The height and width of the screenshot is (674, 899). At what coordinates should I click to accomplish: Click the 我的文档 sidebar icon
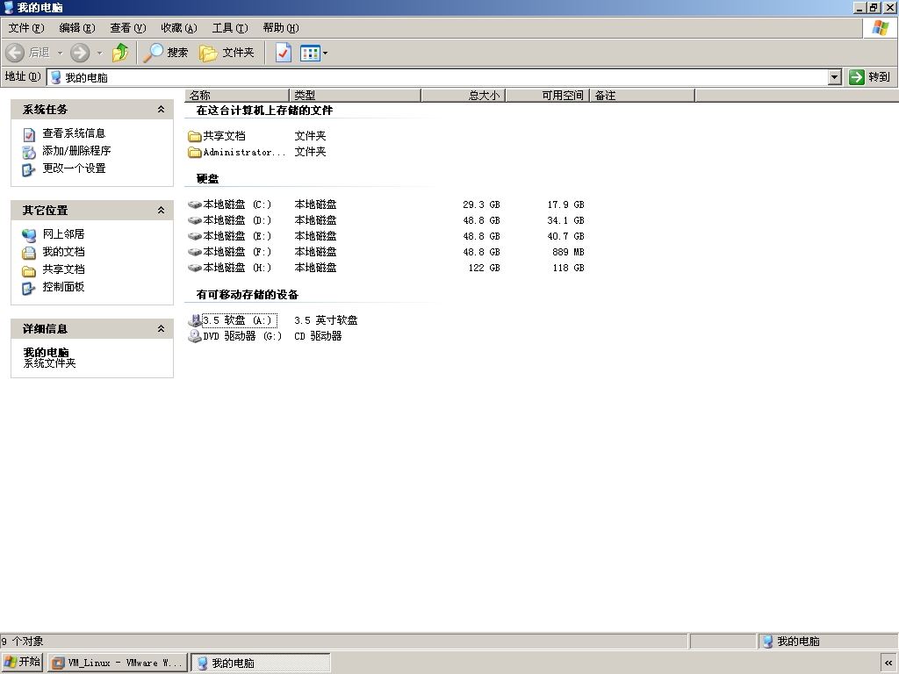[x=29, y=253]
